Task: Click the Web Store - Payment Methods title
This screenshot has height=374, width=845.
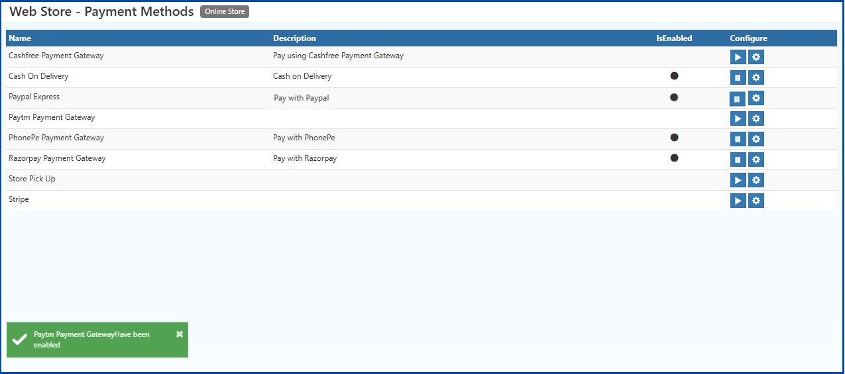Action: [101, 12]
